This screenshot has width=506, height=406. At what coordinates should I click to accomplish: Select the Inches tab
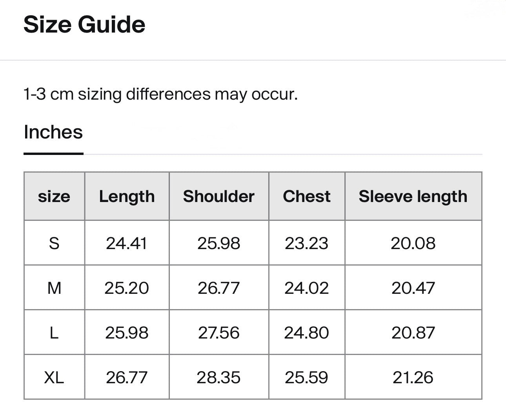[x=53, y=132]
